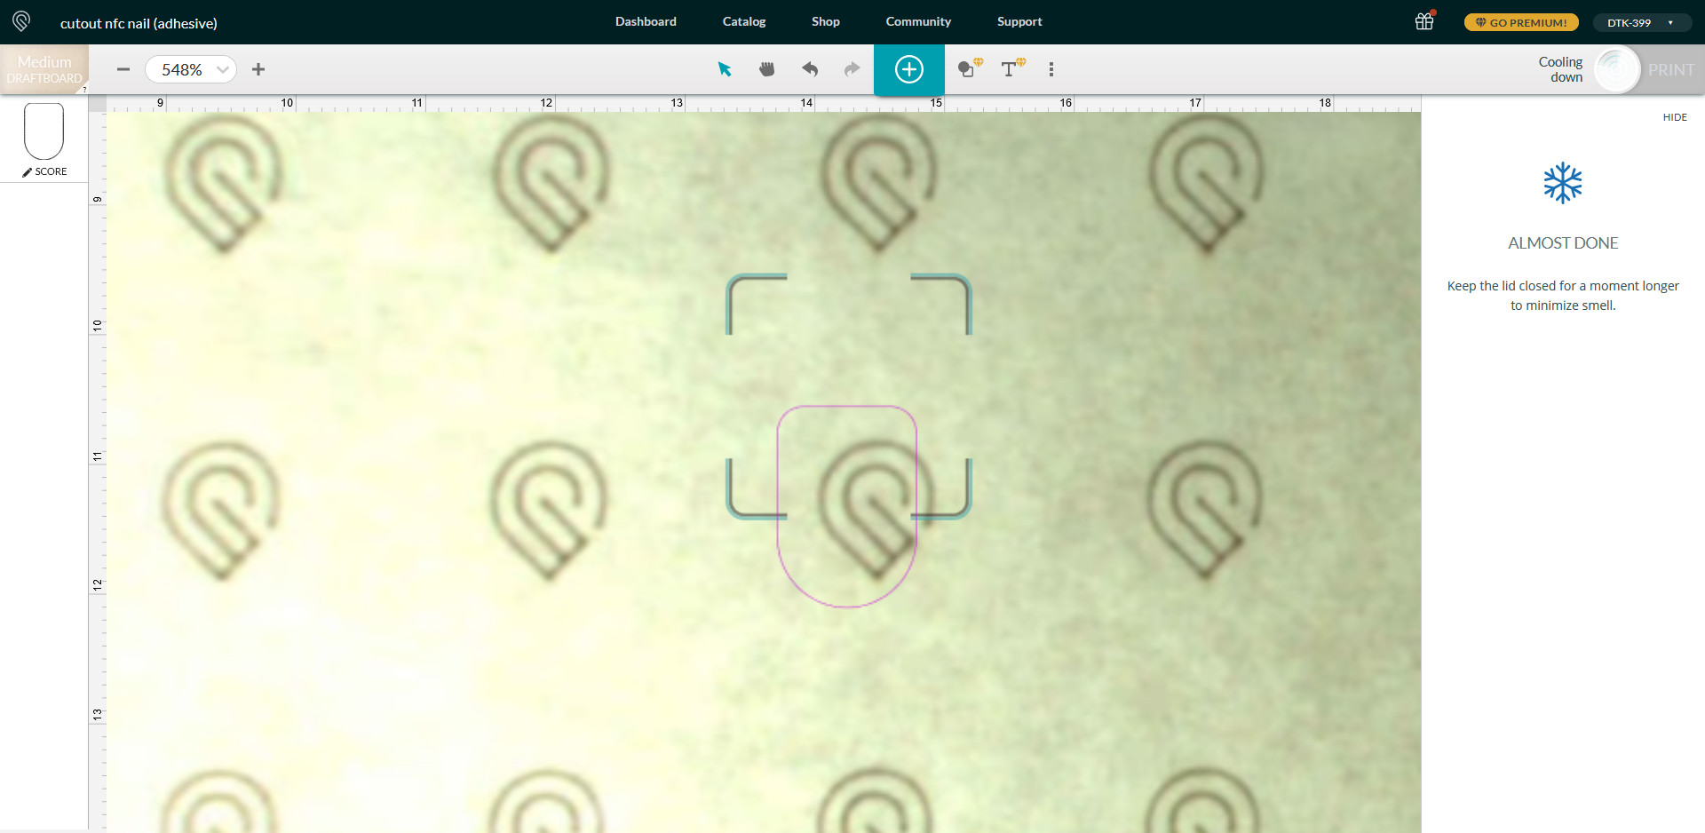This screenshot has height=833, width=1705.
Task: Click the snowflake cooling icon
Action: (1563, 183)
